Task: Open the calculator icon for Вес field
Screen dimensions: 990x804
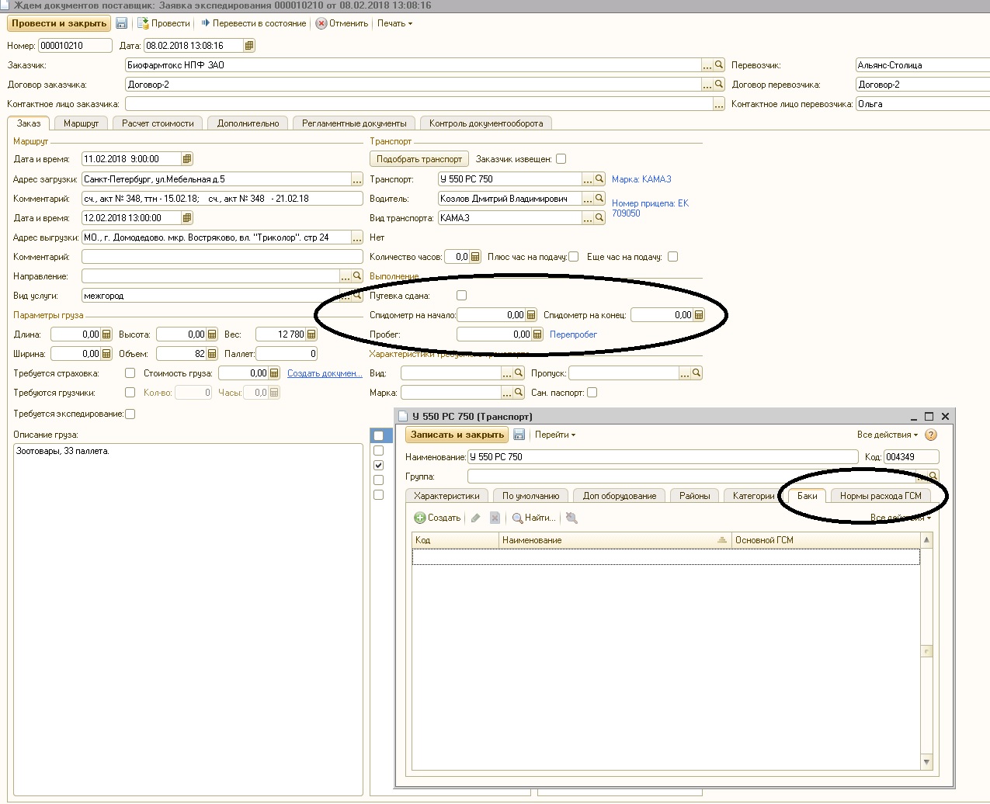Action: tap(311, 334)
